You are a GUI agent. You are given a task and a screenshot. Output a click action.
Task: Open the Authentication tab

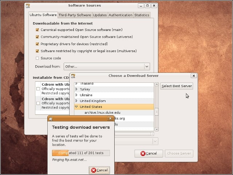[x=121, y=15]
